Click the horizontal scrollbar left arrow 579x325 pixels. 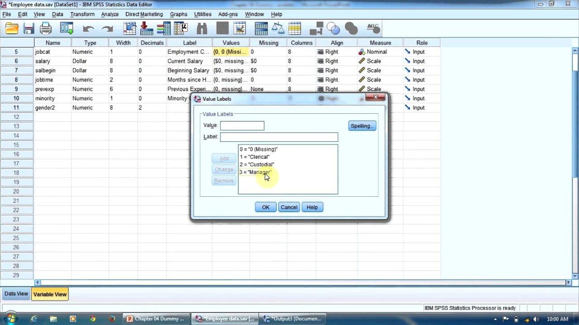pos(37,283)
